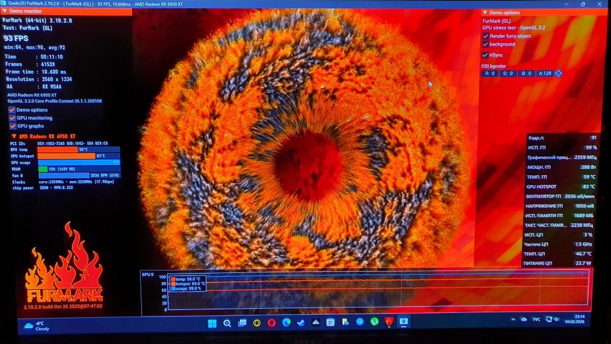Click OpenGL 3.2.0 Core Profile Context line
611x344 pixels.
pos(55,101)
